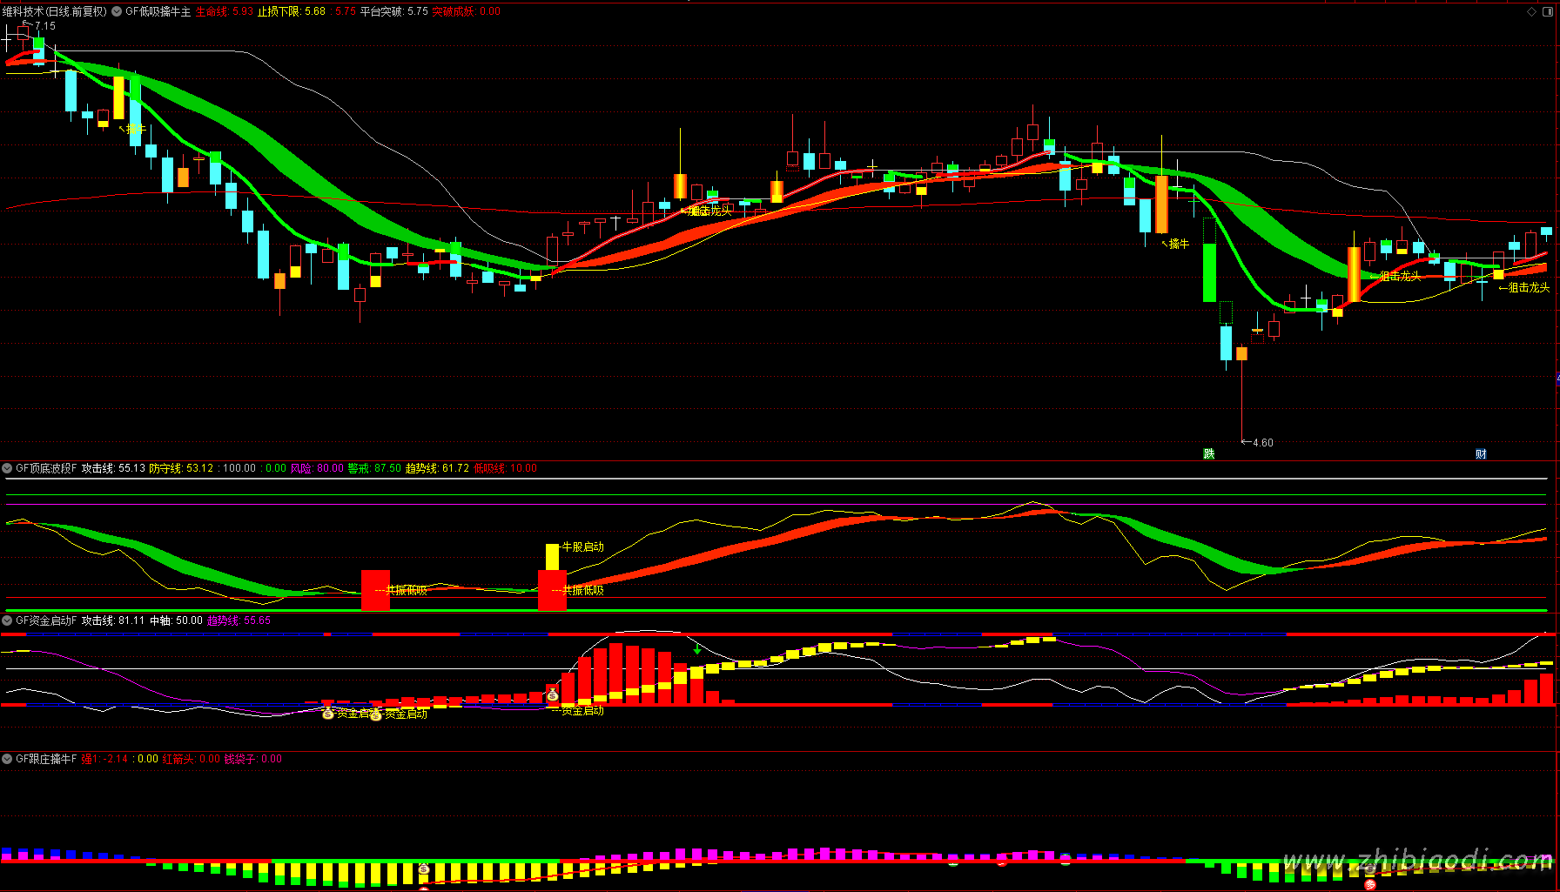
Task: Click the 7.15 high price marker
Action: (45, 26)
